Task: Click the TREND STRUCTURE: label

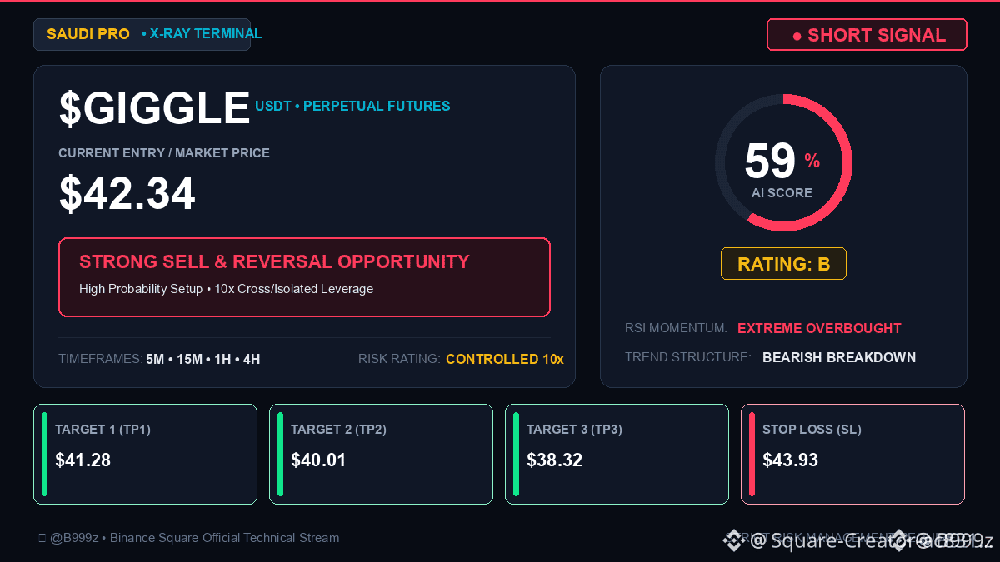Action: (688, 358)
